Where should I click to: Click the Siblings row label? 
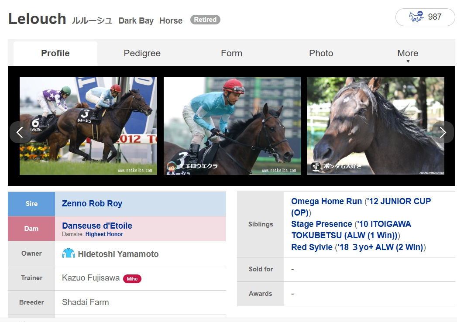pos(261,224)
